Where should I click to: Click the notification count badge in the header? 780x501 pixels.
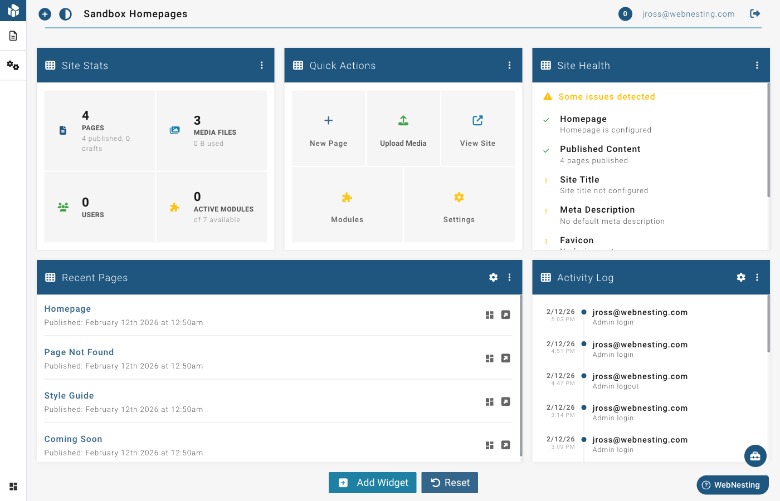(625, 13)
